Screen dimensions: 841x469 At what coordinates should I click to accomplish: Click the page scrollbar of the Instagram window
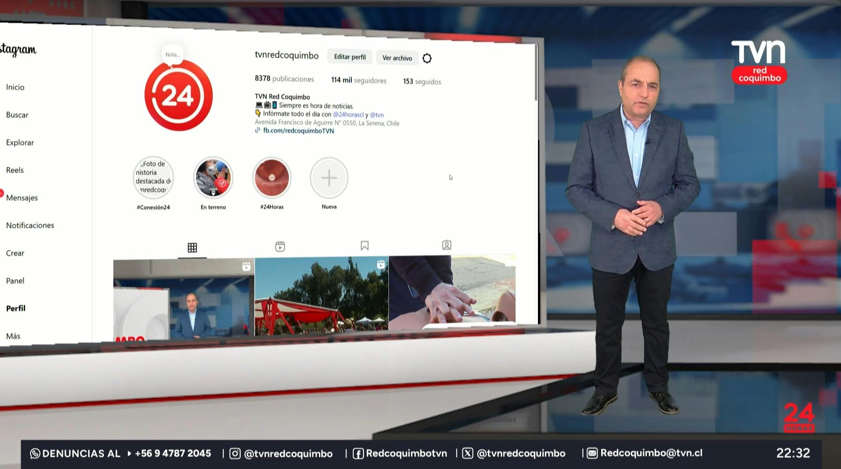click(536, 72)
